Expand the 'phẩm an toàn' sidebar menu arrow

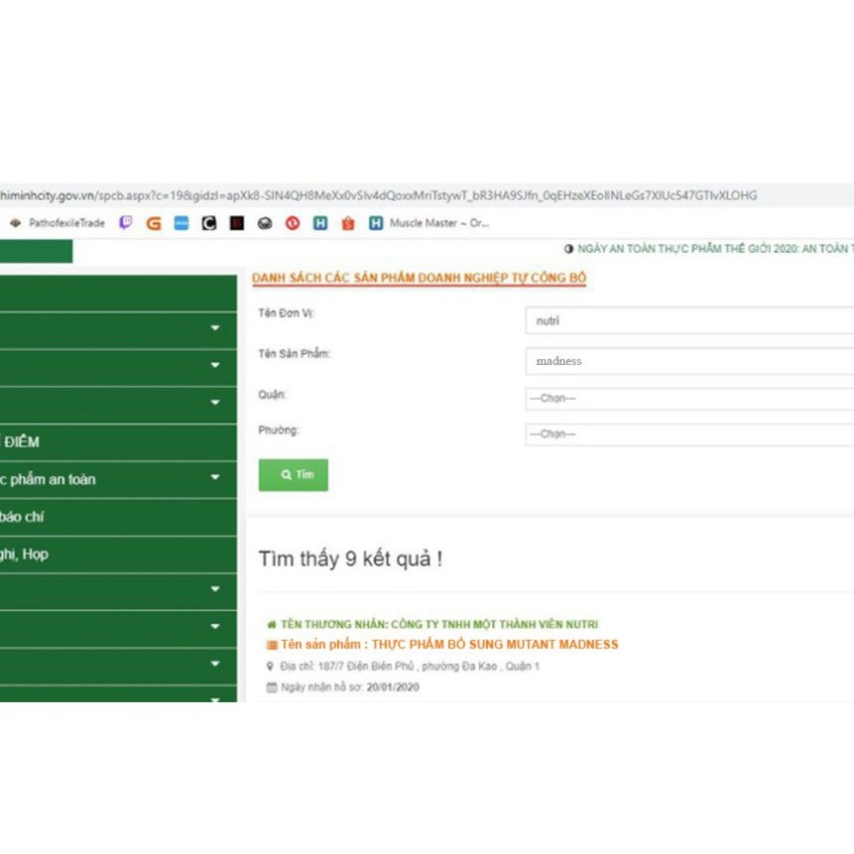click(215, 479)
